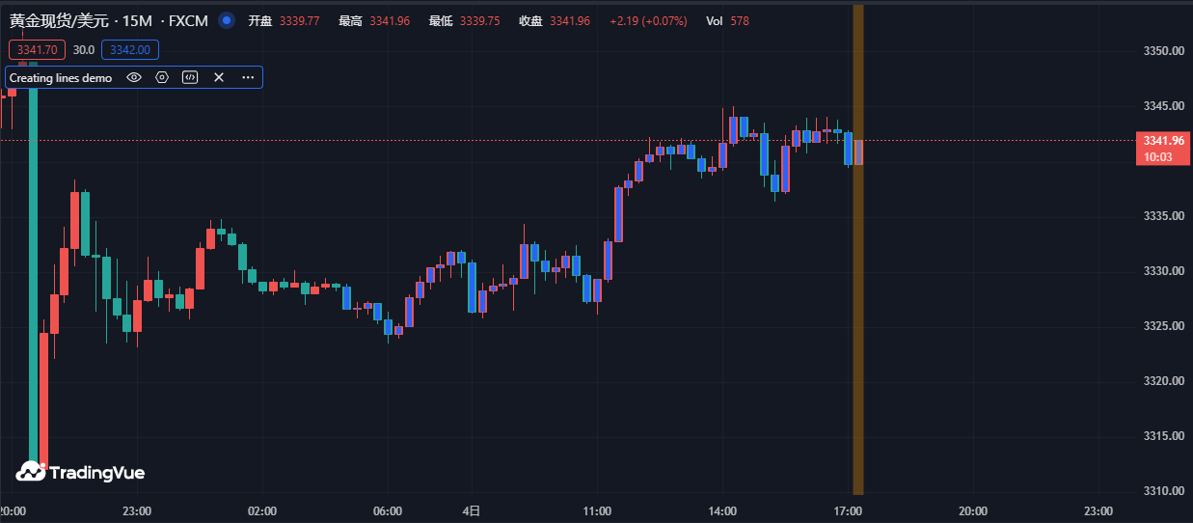Click the red sell price 3341.70 button
The width and height of the screenshot is (1193, 523).
(38, 50)
